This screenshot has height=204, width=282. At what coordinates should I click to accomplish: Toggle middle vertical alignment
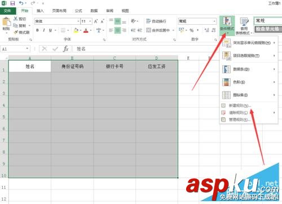tap(117, 21)
